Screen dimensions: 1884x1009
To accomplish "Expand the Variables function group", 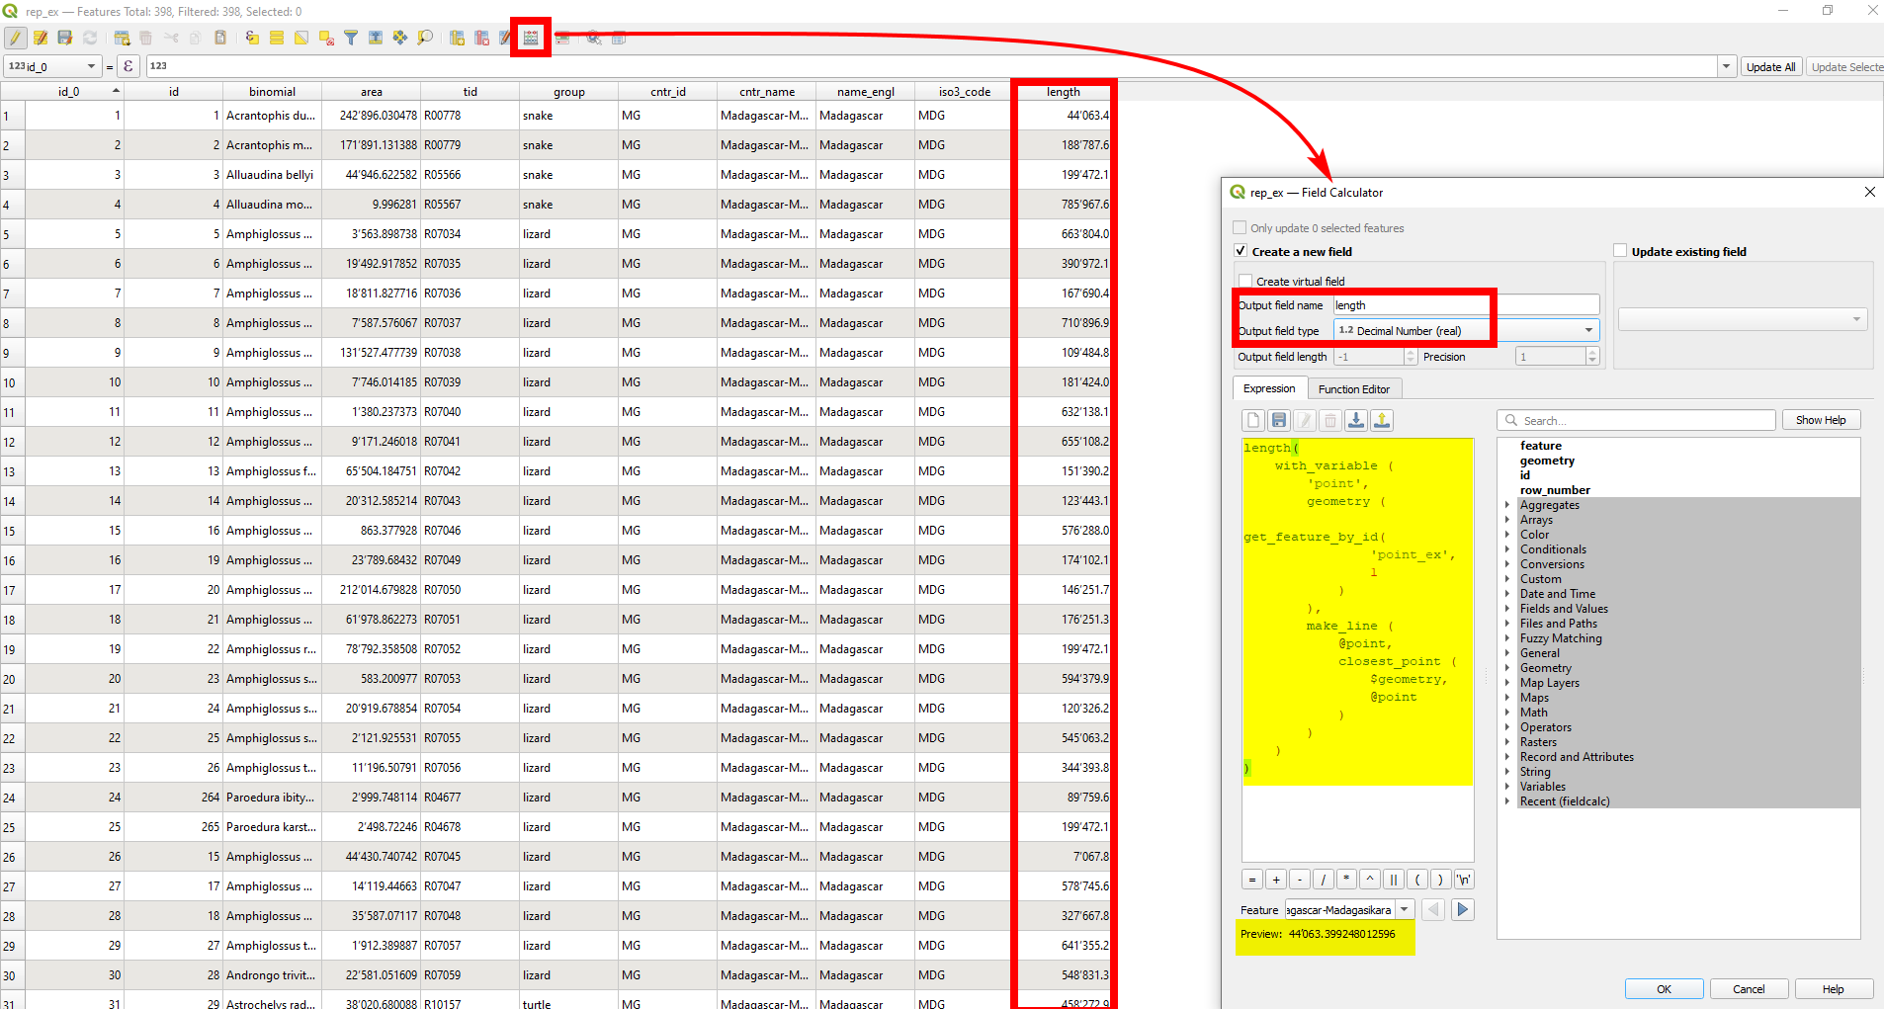I will point(1507,787).
